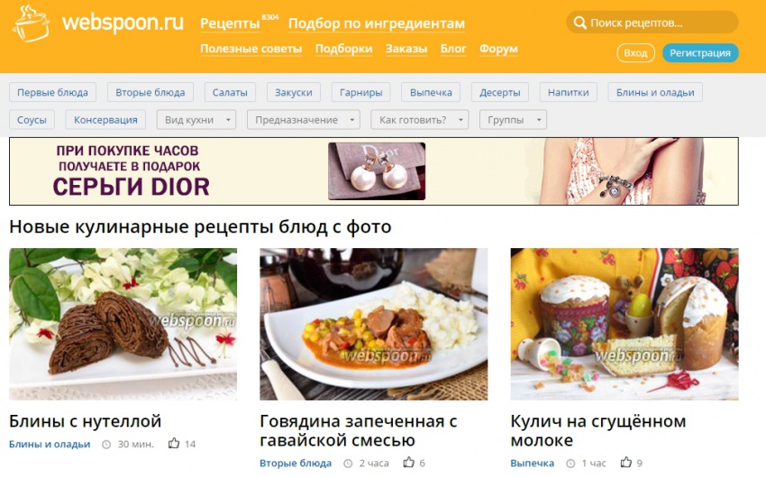Expand the Как готовить? dropdown
766x478 pixels.
tap(420, 120)
